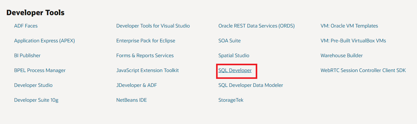Open JavaScript Extension Toolkit link
The width and height of the screenshot is (417, 124).
click(x=148, y=71)
